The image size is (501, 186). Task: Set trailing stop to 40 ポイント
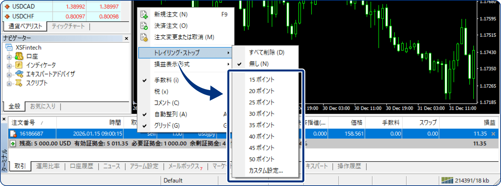[265, 136]
